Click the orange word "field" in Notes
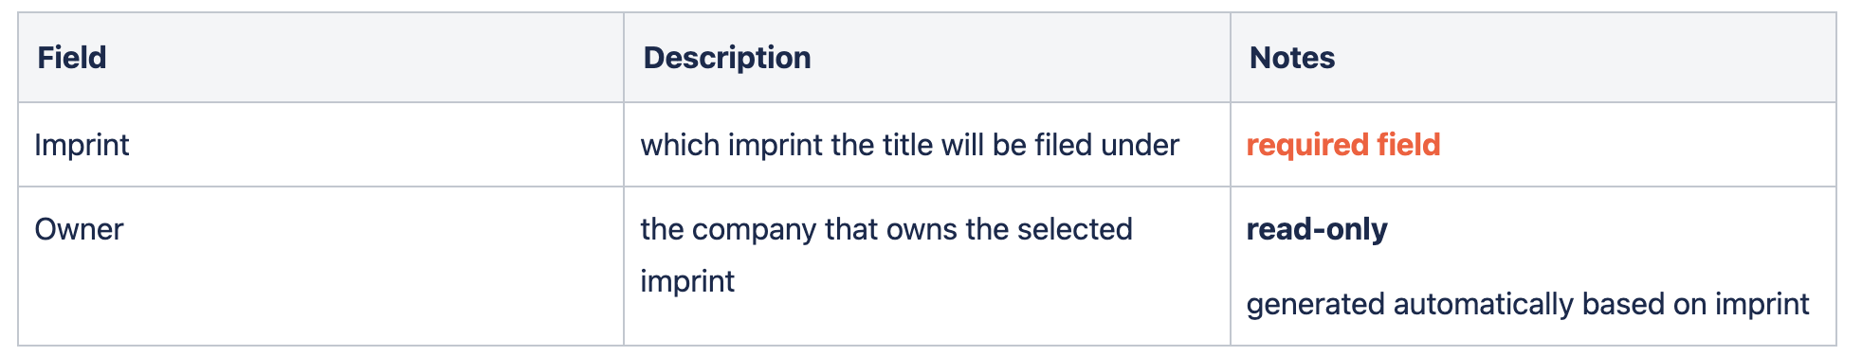1862x356 pixels. [x=1408, y=145]
